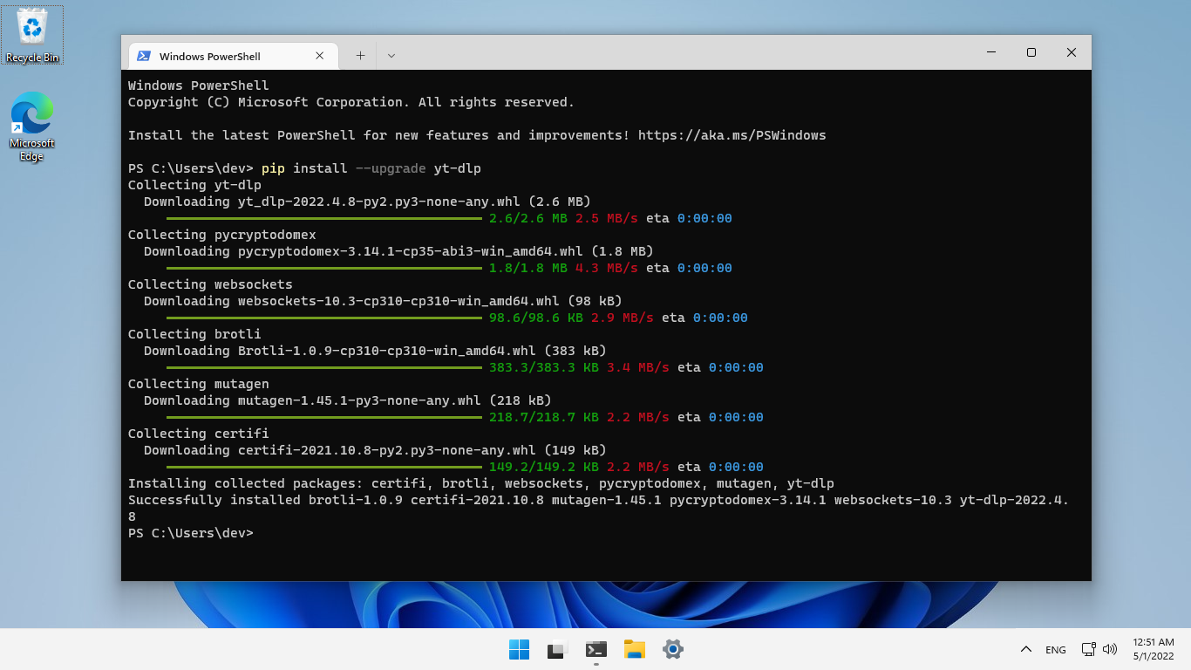Viewport: 1191px width, 670px height.
Task: Click the 'Collecting websockets' line
Action: (210, 284)
